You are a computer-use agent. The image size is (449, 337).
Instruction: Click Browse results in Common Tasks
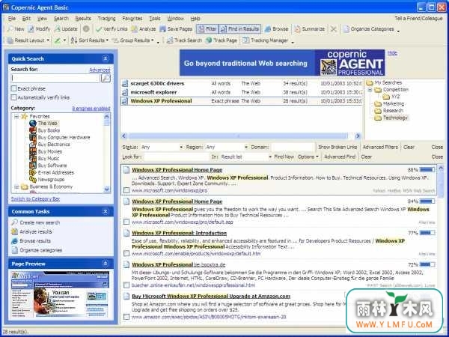pos(35,240)
